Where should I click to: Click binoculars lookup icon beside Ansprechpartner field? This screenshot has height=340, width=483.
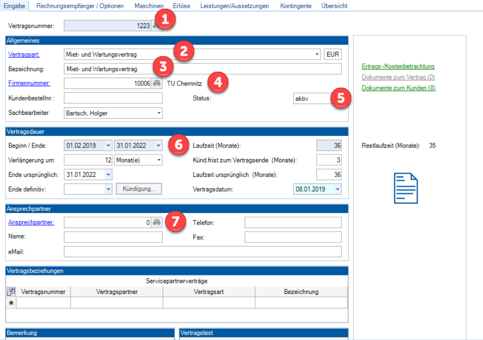(x=156, y=222)
